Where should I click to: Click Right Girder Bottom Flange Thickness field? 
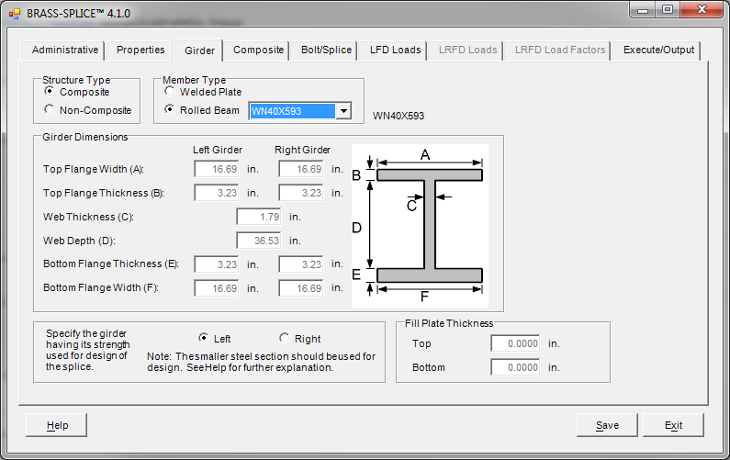coord(301,264)
